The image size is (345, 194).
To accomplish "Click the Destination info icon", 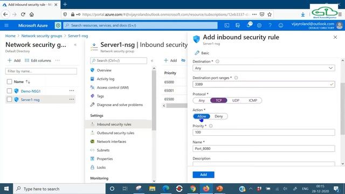I will point(217,61).
